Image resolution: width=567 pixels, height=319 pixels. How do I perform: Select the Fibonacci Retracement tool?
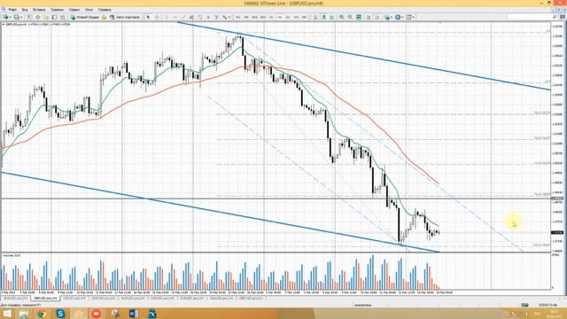[x=199, y=17]
